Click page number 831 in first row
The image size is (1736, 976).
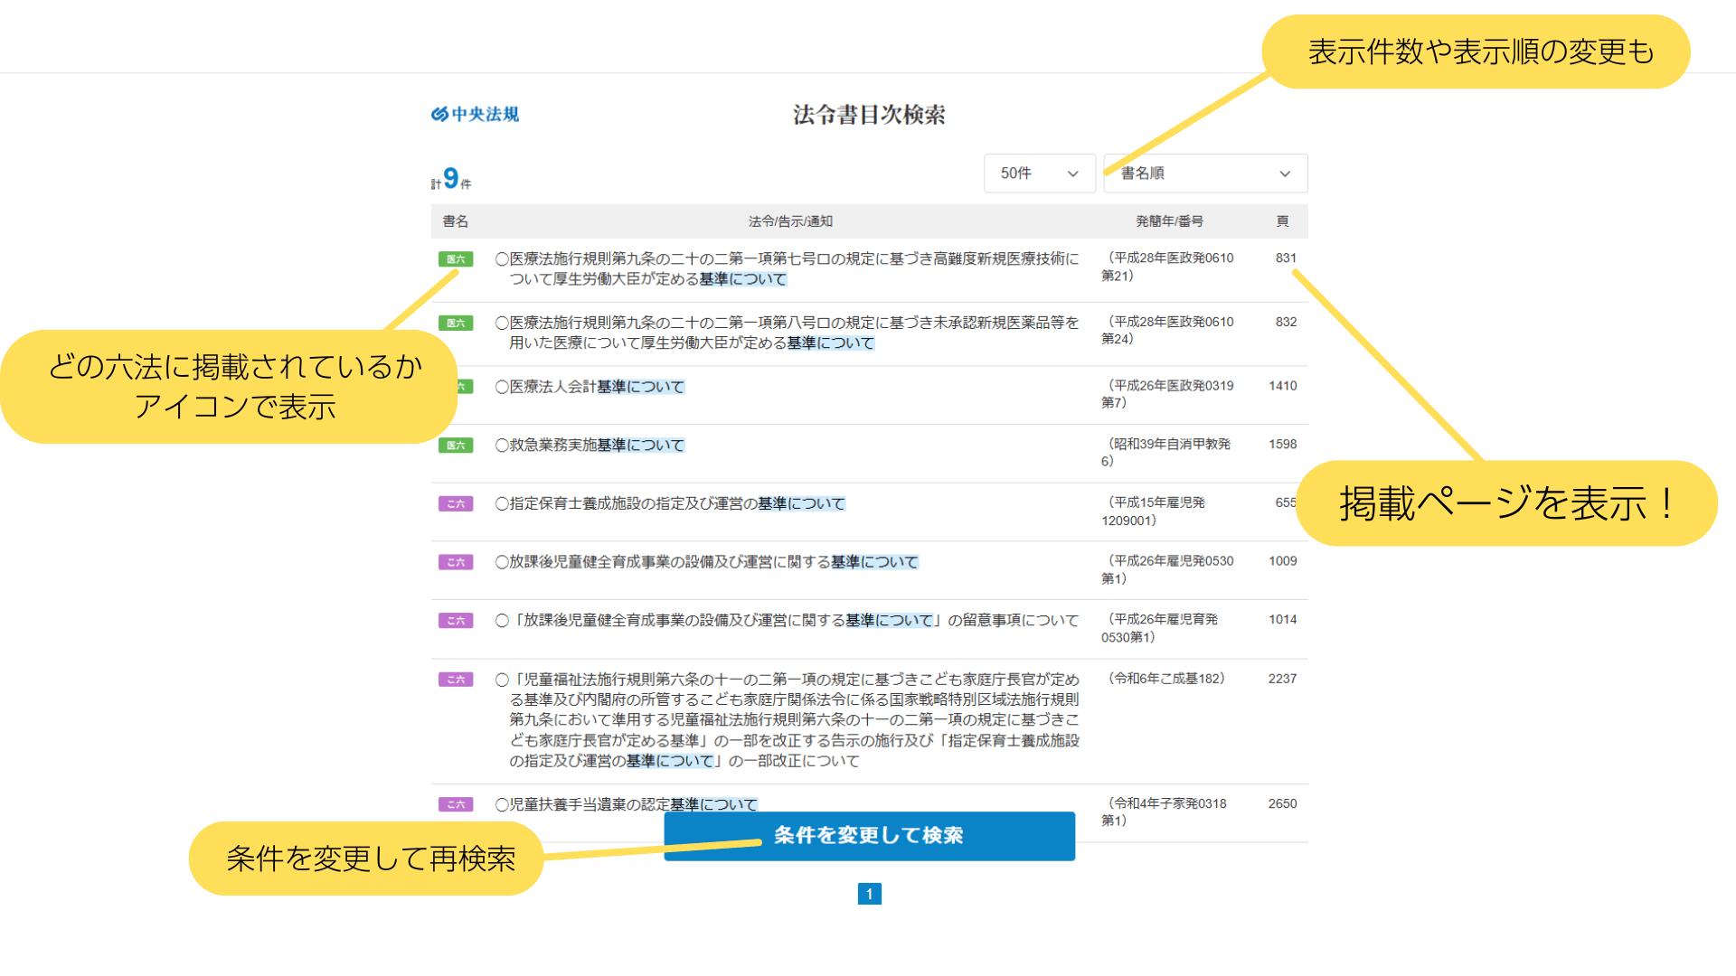click(x=1286, y=258)
